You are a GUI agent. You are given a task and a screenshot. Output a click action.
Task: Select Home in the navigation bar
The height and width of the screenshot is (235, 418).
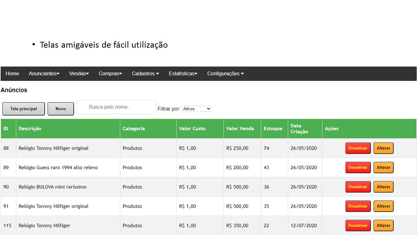click(x=12, y=73)
